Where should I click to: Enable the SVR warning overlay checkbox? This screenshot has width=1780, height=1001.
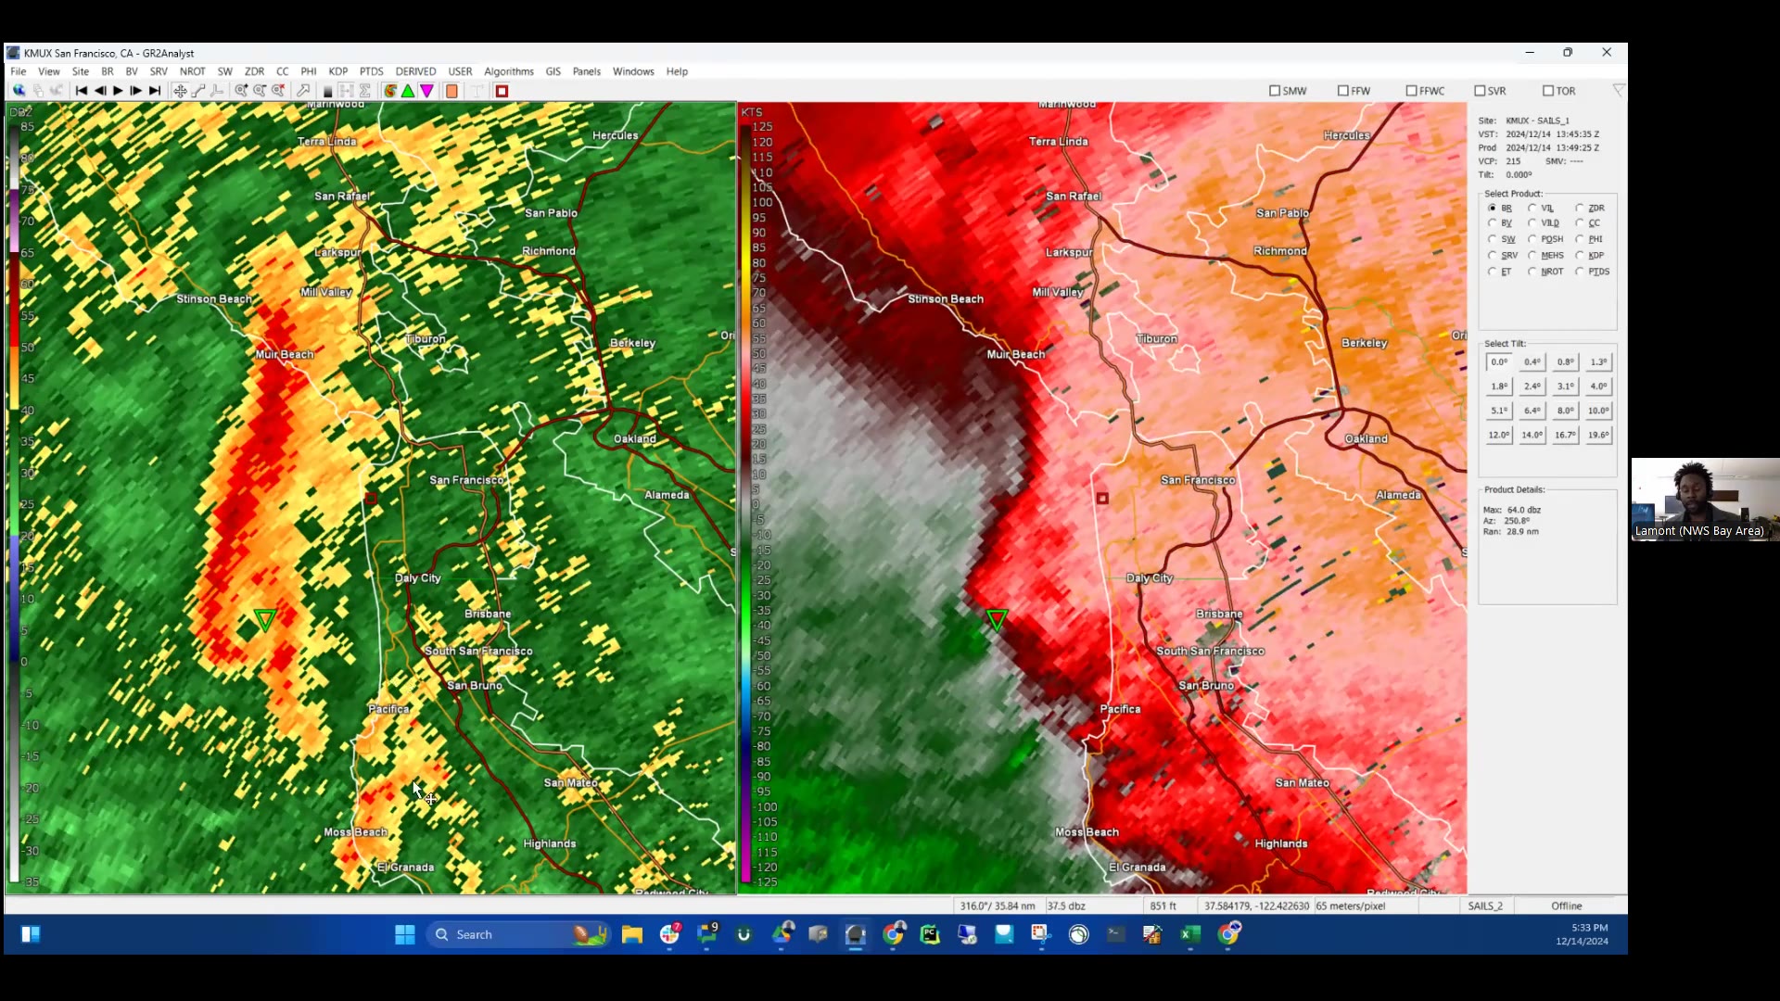click(1479, 90)
